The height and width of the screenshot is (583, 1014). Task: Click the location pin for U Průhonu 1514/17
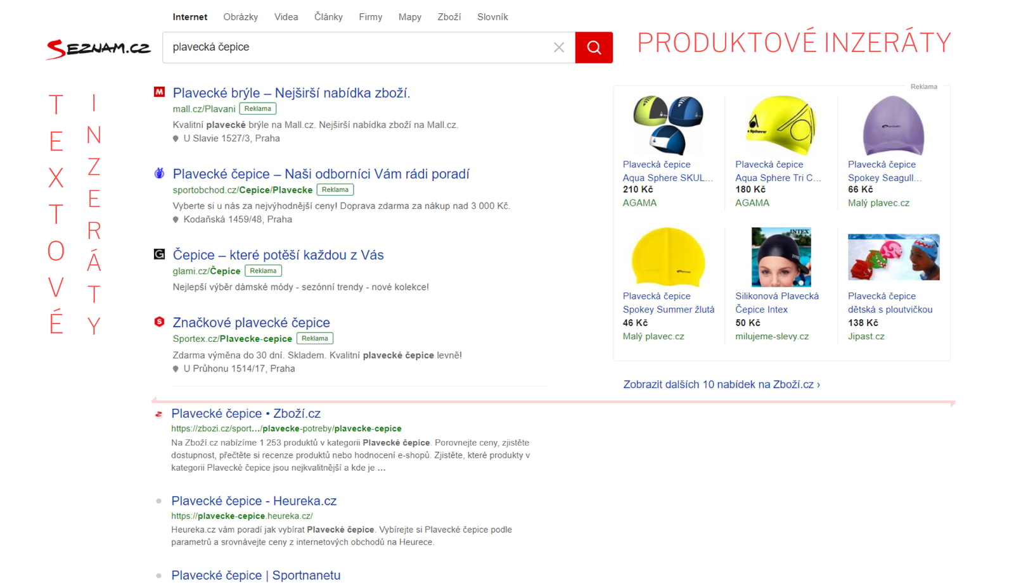click(x=176, y=369)
